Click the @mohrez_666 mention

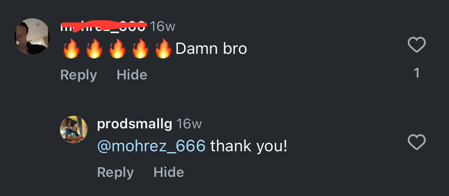pyautogui.click(x=151, y=146)
